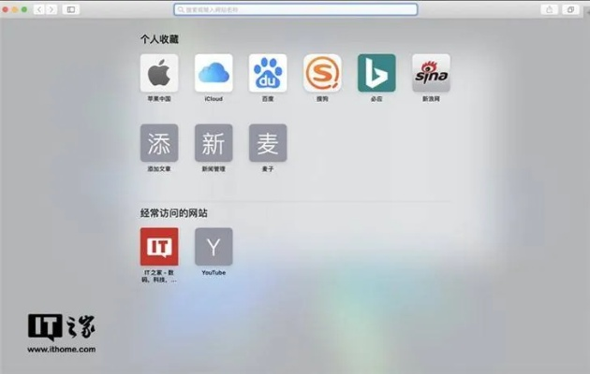Click the YouTube label text
The image size is (590, 374).
pos(214,273)
